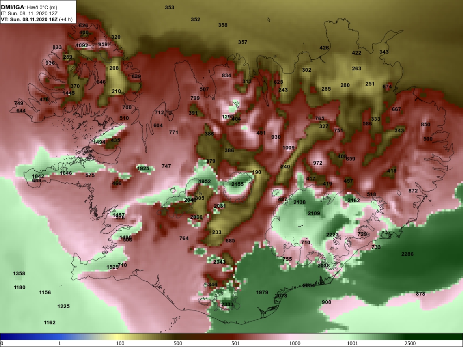Click the map value 747
This screenshot has width=463, height=347.
(166, 166)
